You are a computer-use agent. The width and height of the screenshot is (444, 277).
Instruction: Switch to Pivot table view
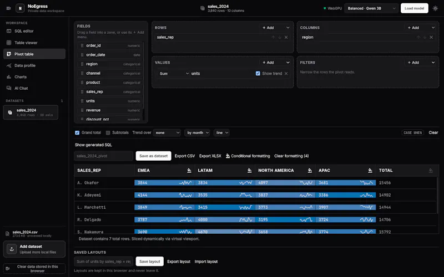tap(34, 54)
